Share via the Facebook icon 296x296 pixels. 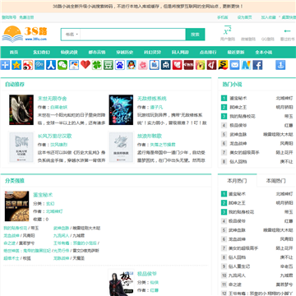(257, 65)
